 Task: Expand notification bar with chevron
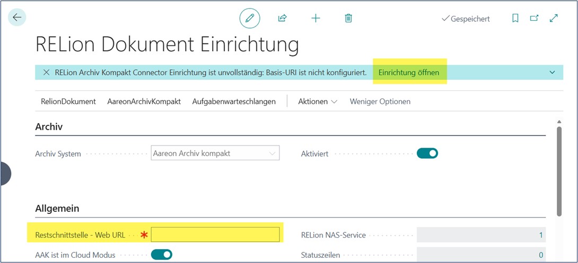coord(552,72)
